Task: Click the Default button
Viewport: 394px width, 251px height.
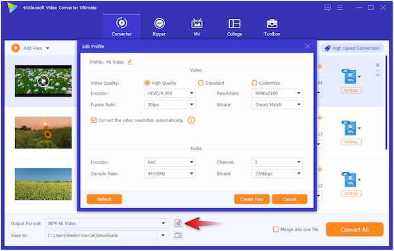Action: point(104,199)
